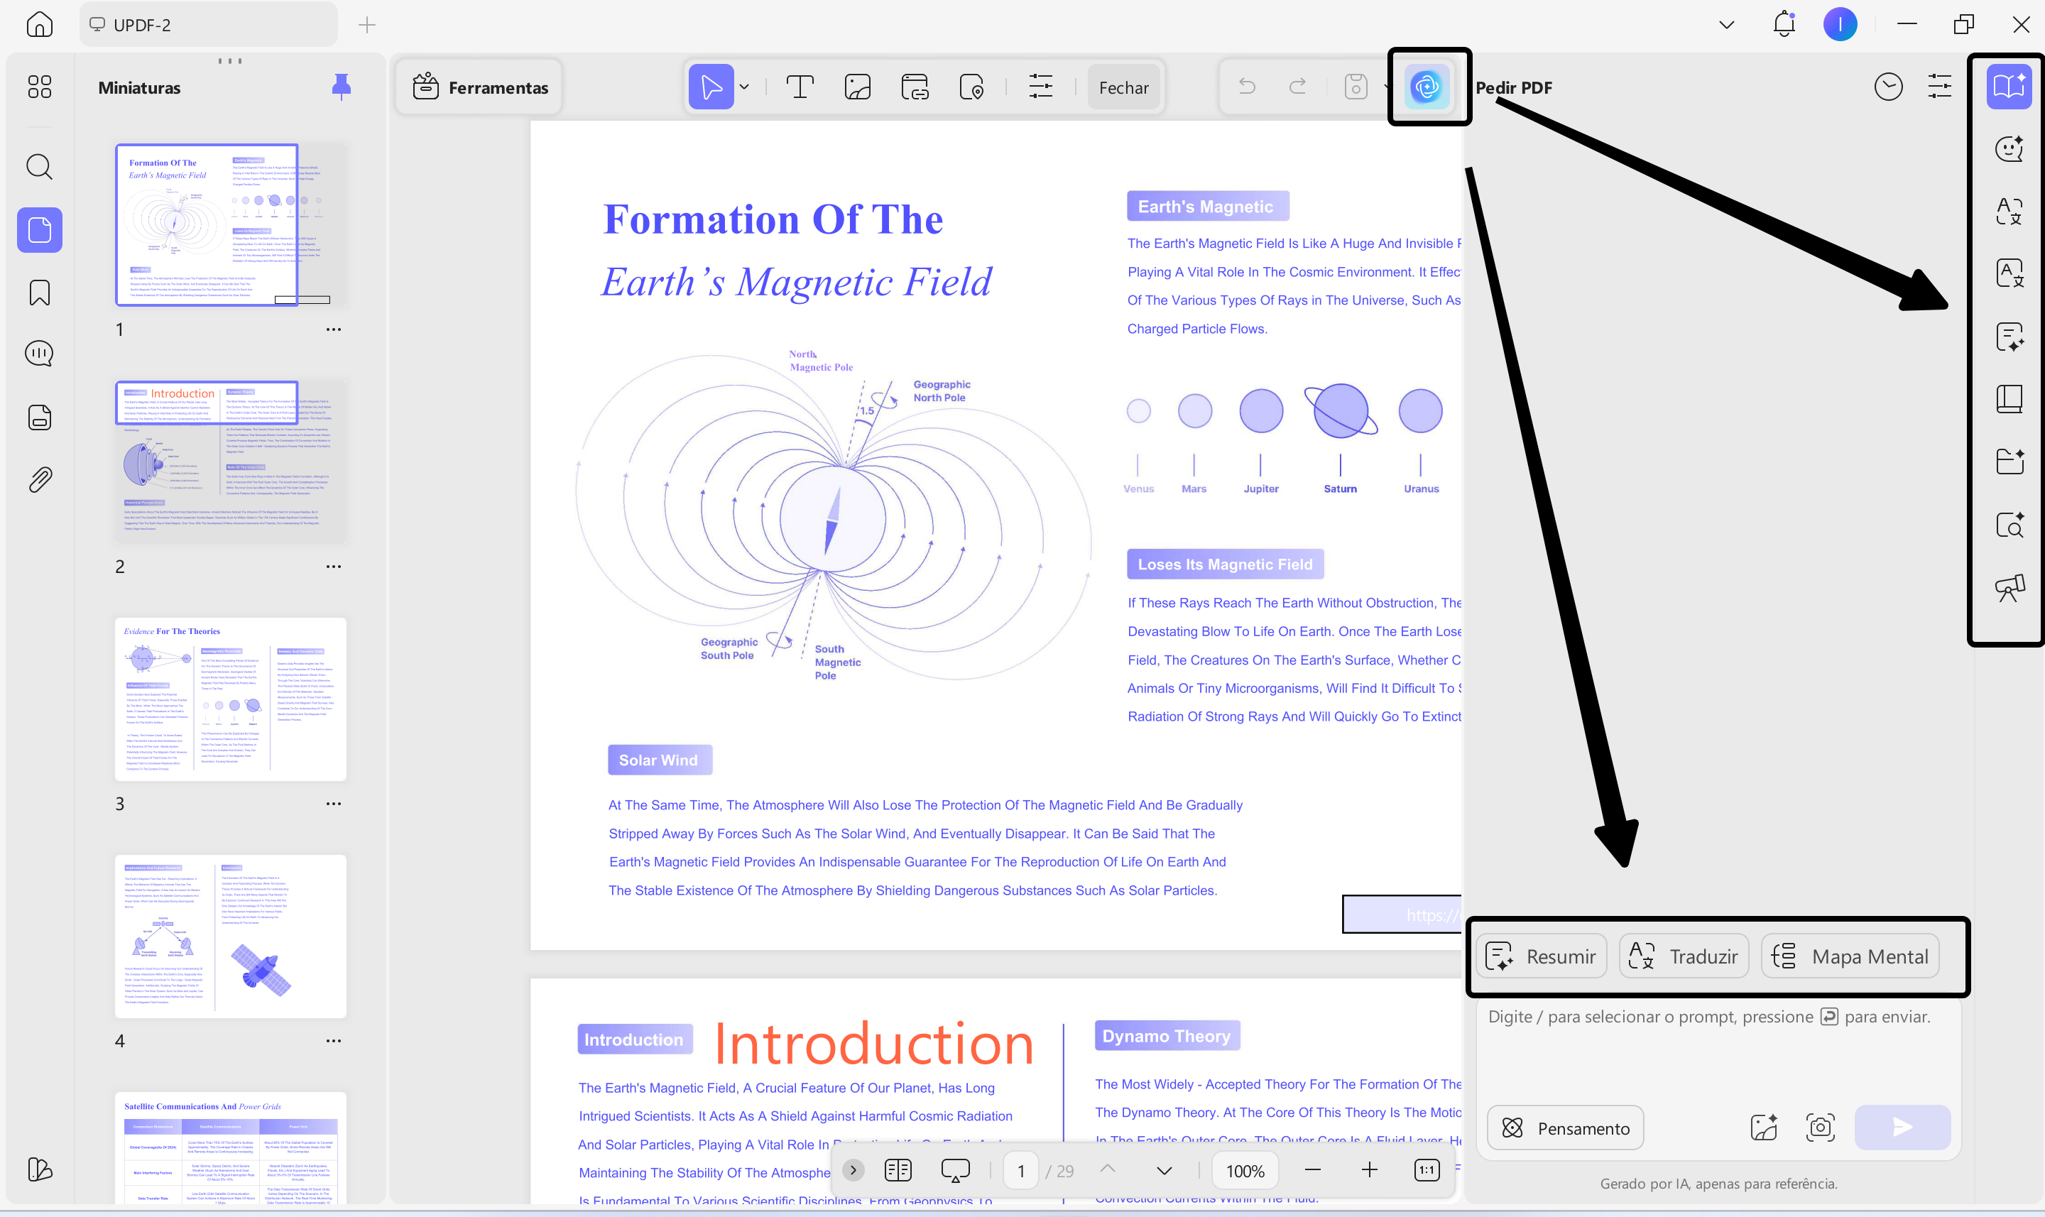Select the link editing tool
The width and height of the screenshot is (2045, 1217).
(915, 87)
